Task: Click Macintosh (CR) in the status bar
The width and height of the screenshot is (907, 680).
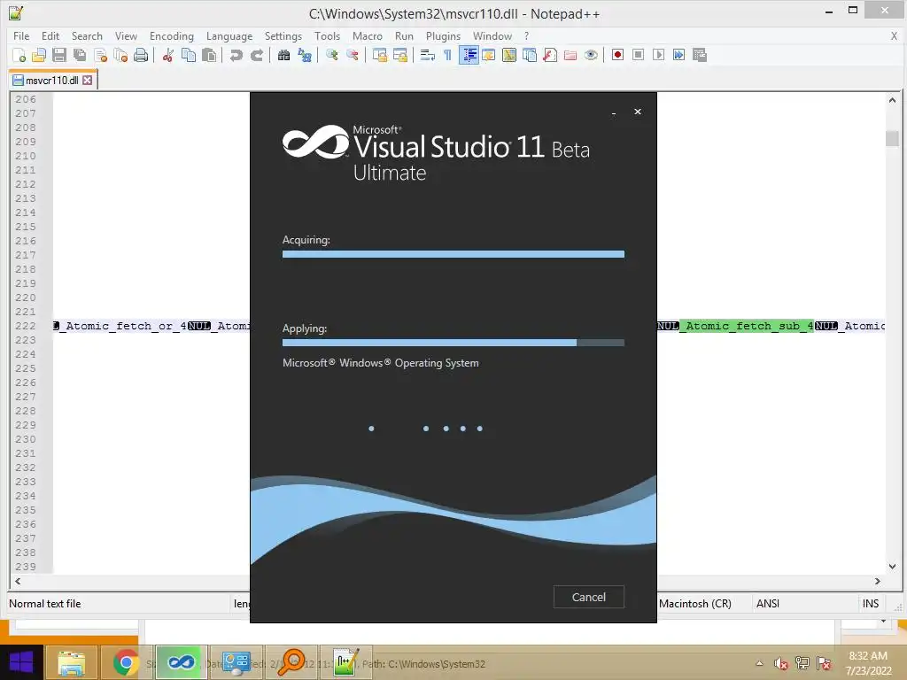Action: [x=694, y=604]
